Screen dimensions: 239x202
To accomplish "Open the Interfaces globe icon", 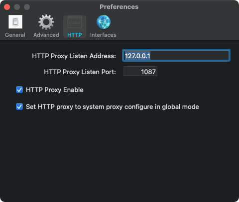I will pos(104,22).
